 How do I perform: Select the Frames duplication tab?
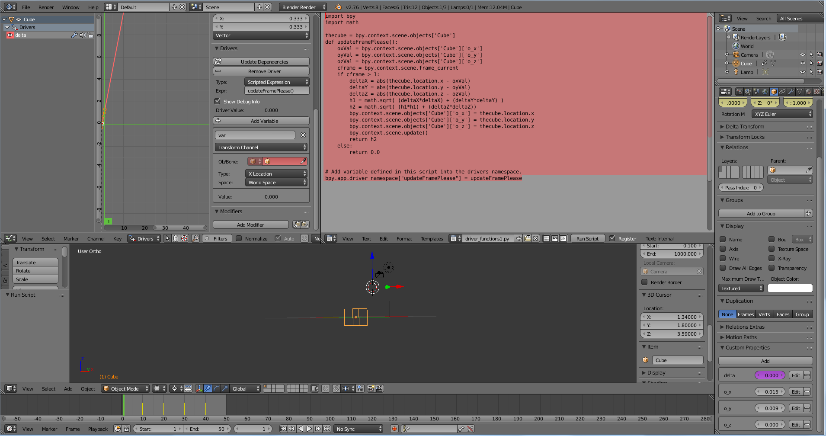(746, 314)
